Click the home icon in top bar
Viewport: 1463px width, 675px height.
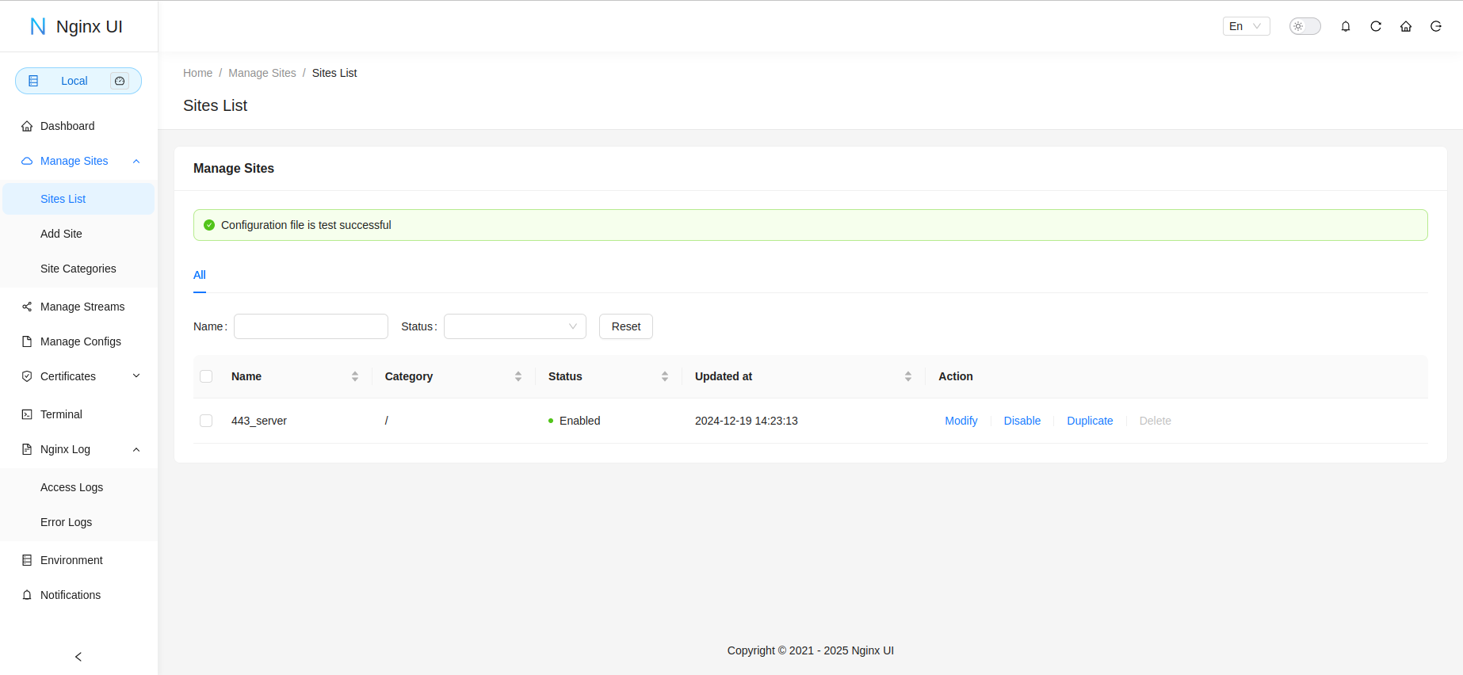(x=1406, y=26)
